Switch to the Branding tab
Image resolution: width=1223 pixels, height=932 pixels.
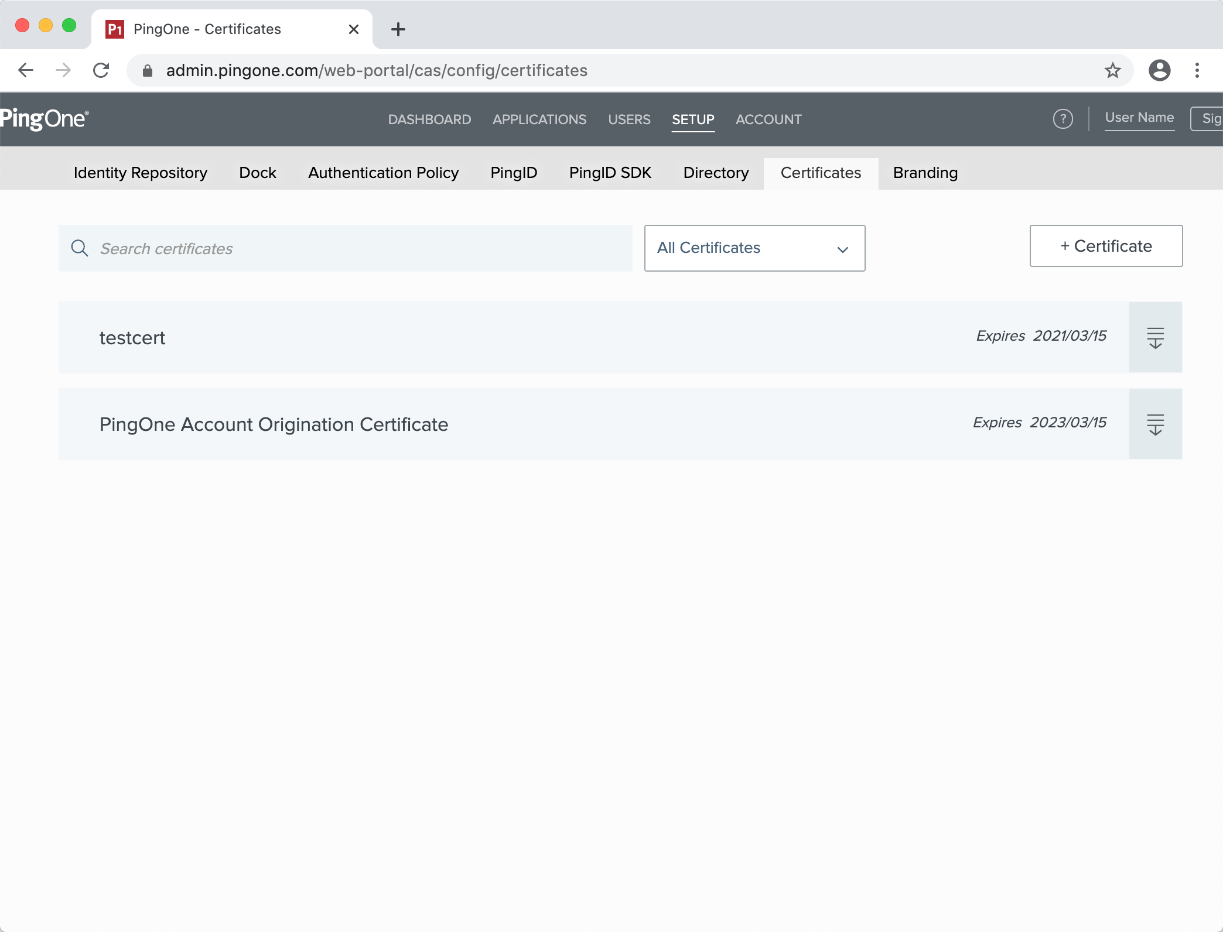pos(925,173)
